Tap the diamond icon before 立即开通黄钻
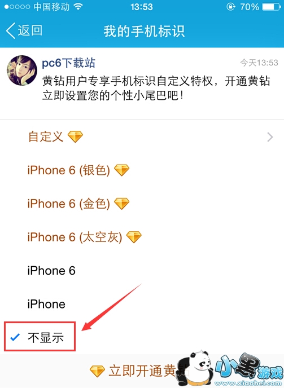Viewport: 284px width, 388px height. pos(97,371)
